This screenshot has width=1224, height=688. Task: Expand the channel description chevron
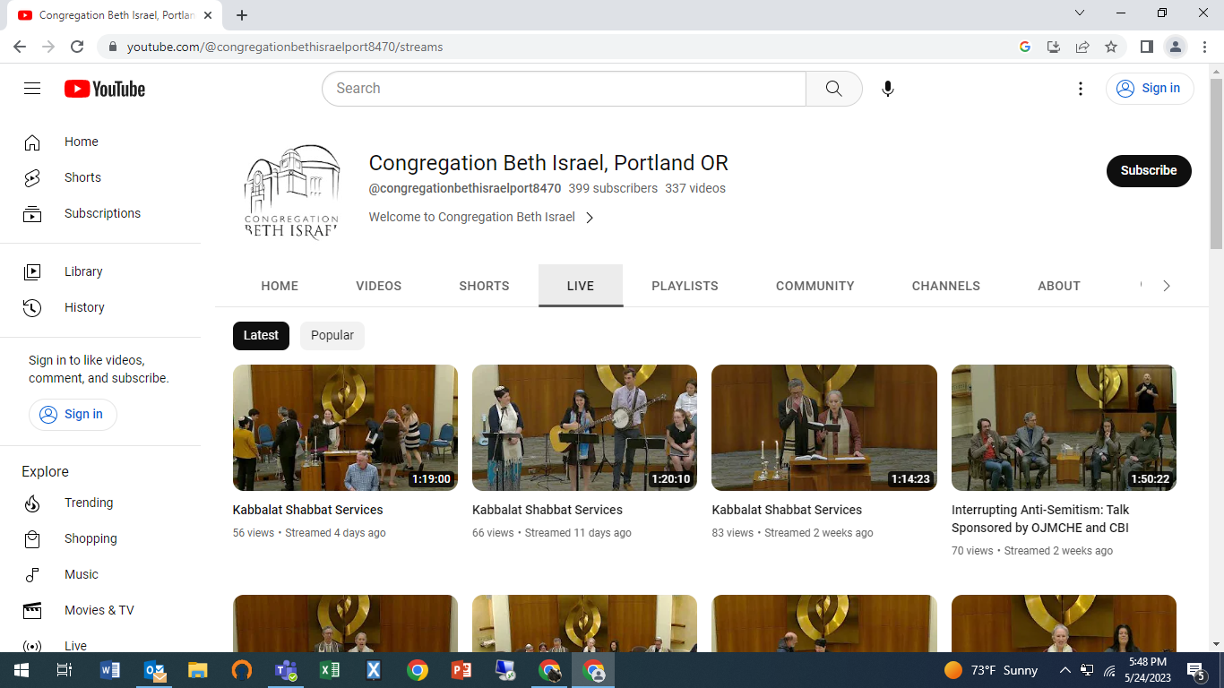tap(590, 218)
